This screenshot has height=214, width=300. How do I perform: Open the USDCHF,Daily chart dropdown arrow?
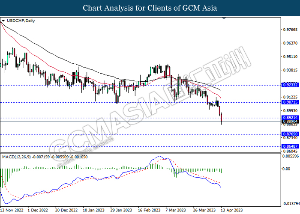pos(3,21)
